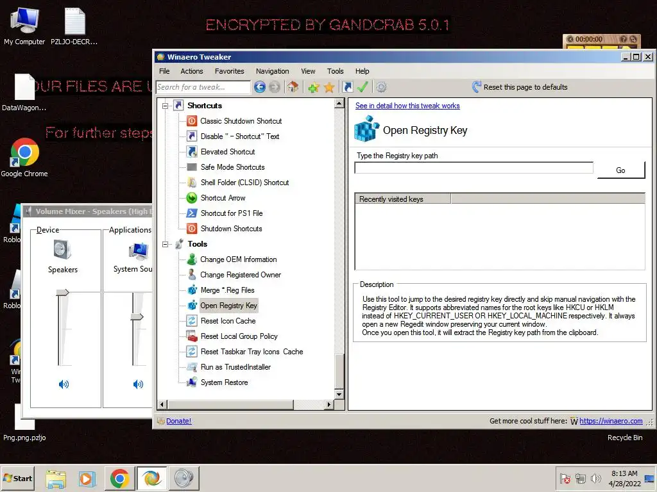Open favorites via the gold star icon
Viewport: 657px width, 492px height.
click(329, 87)
